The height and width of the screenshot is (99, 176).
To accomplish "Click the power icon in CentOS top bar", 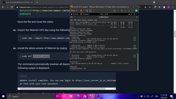I will click(x=134, y=14).
